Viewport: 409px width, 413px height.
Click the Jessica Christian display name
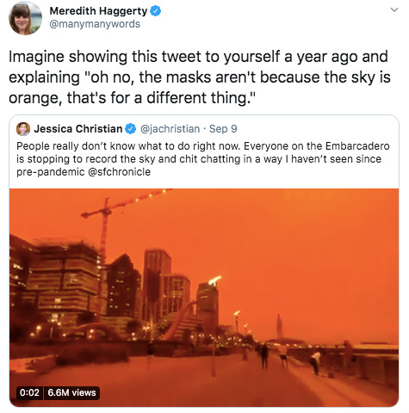[x=78, y=129]
